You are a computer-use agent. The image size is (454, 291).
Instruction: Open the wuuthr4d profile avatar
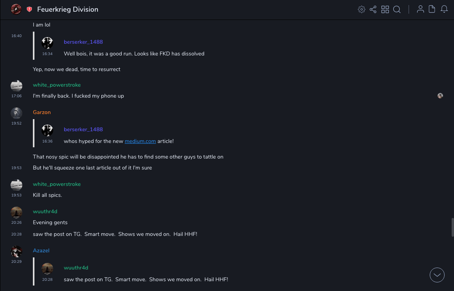[x=16, y=212]
